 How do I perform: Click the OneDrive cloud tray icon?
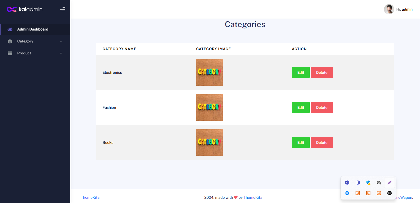pos(379,183)
